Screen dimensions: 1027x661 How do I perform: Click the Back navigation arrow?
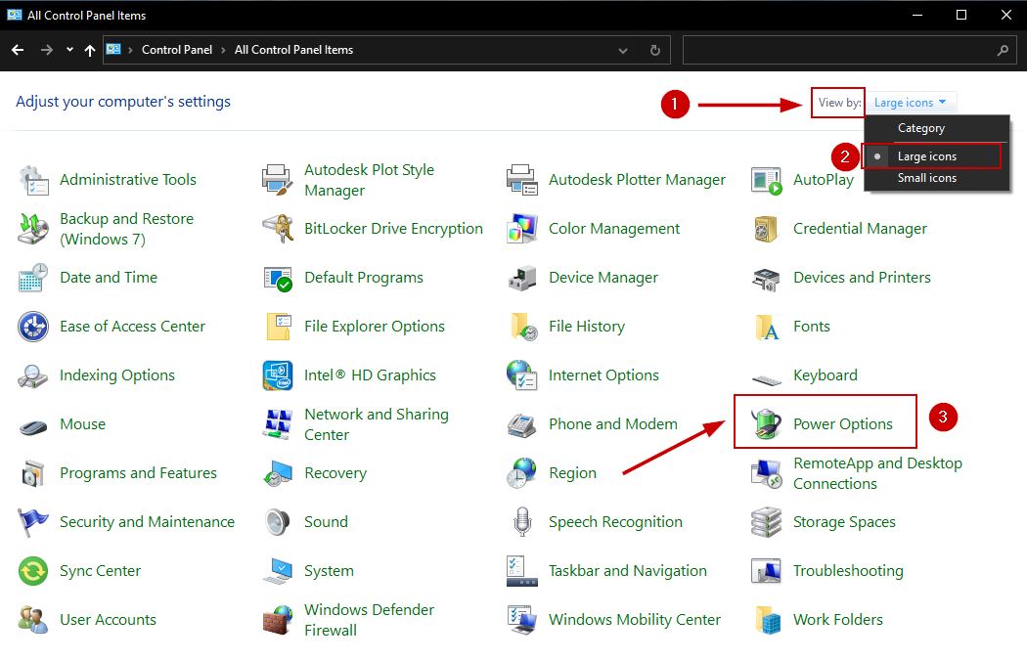[18, 50]
